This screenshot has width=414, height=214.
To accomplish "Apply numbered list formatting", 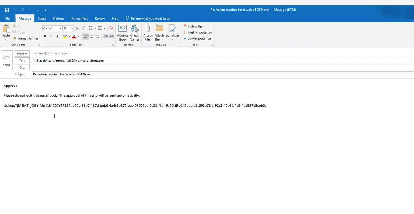I will (x=100, y=28).
